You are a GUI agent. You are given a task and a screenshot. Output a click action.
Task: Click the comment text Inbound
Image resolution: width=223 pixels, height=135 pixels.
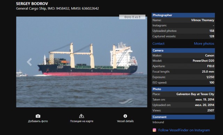(158, 122)
